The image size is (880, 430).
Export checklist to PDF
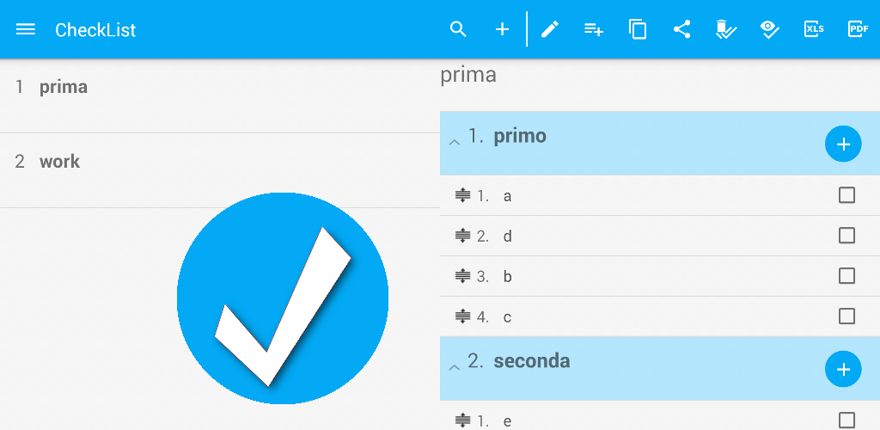pyautogui.click(x=858, y=29)
